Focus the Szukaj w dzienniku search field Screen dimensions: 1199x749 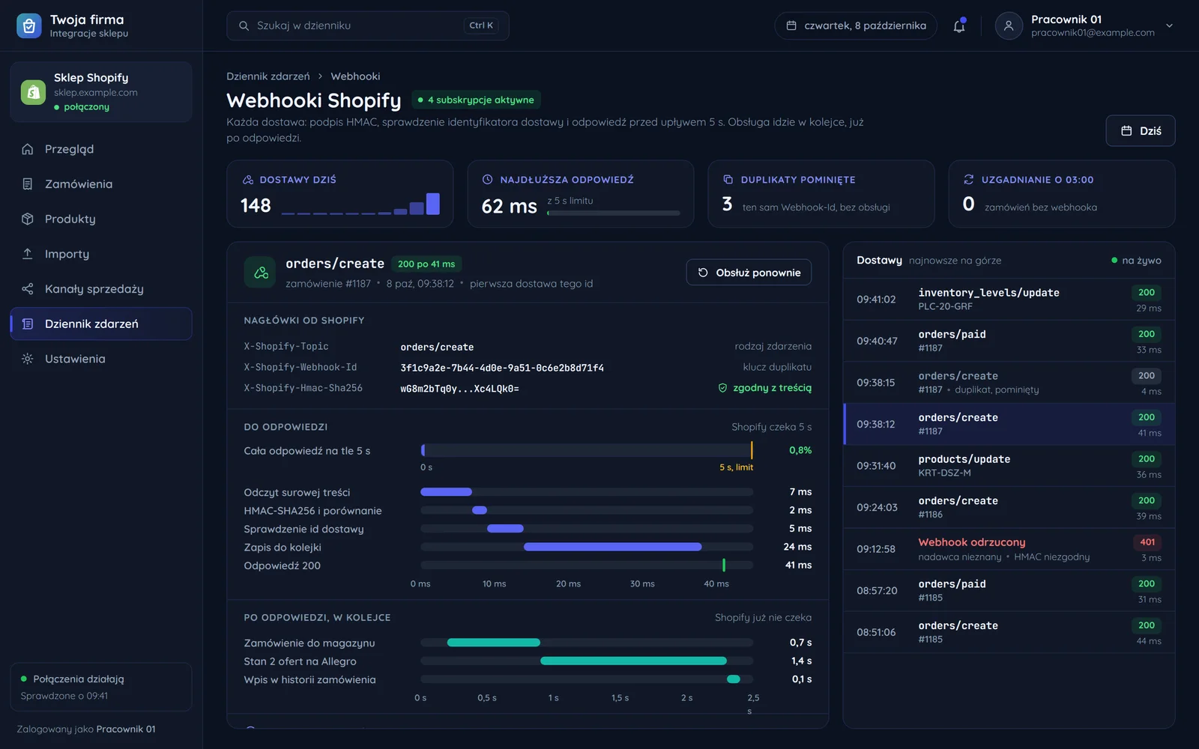coord(368,25)
